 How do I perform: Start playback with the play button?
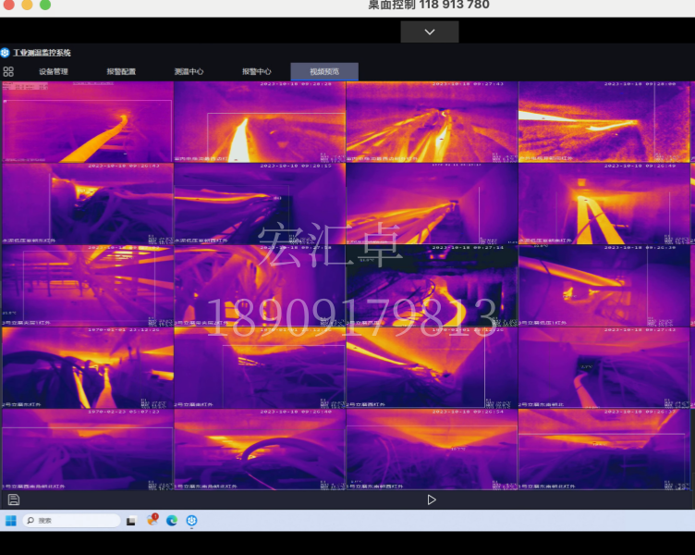pos(432,500)
